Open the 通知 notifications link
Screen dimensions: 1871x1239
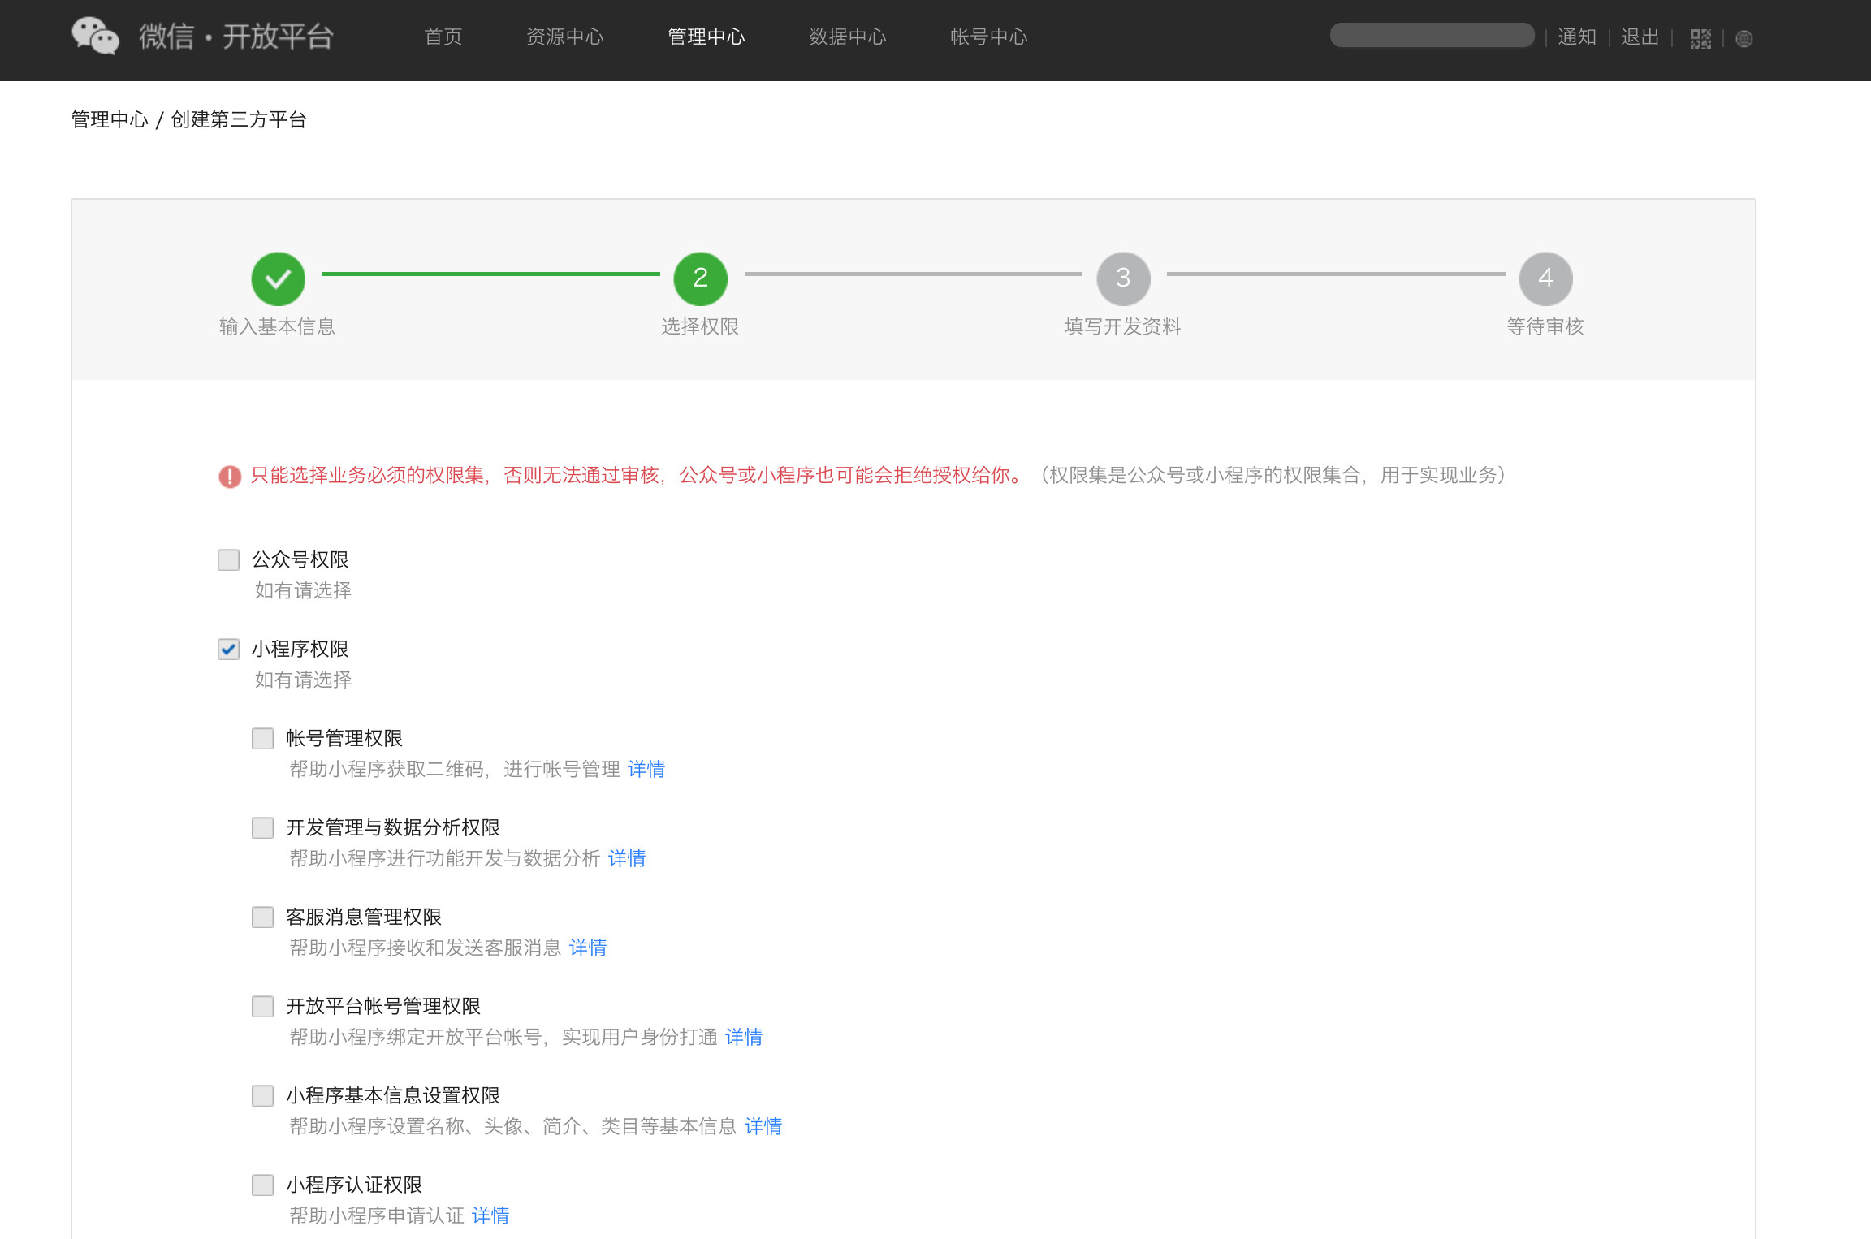click(1576, 37)
